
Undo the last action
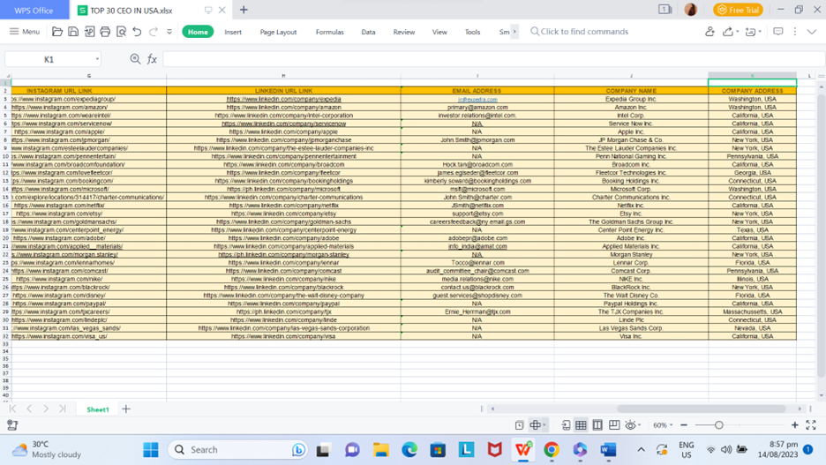click(137, 32)
